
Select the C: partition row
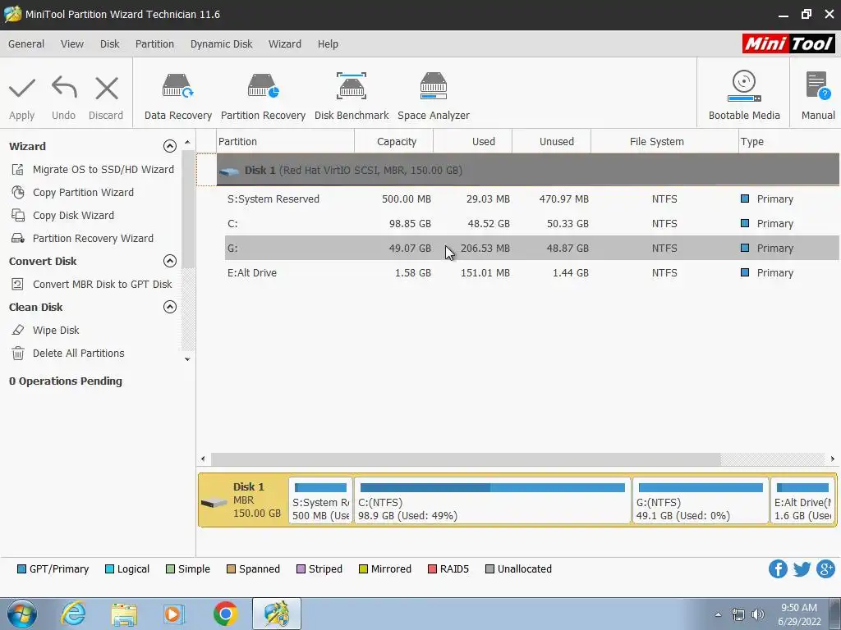point(532,223)
